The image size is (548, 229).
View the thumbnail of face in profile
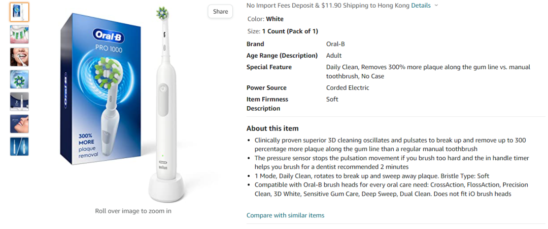tap(19, 124)
